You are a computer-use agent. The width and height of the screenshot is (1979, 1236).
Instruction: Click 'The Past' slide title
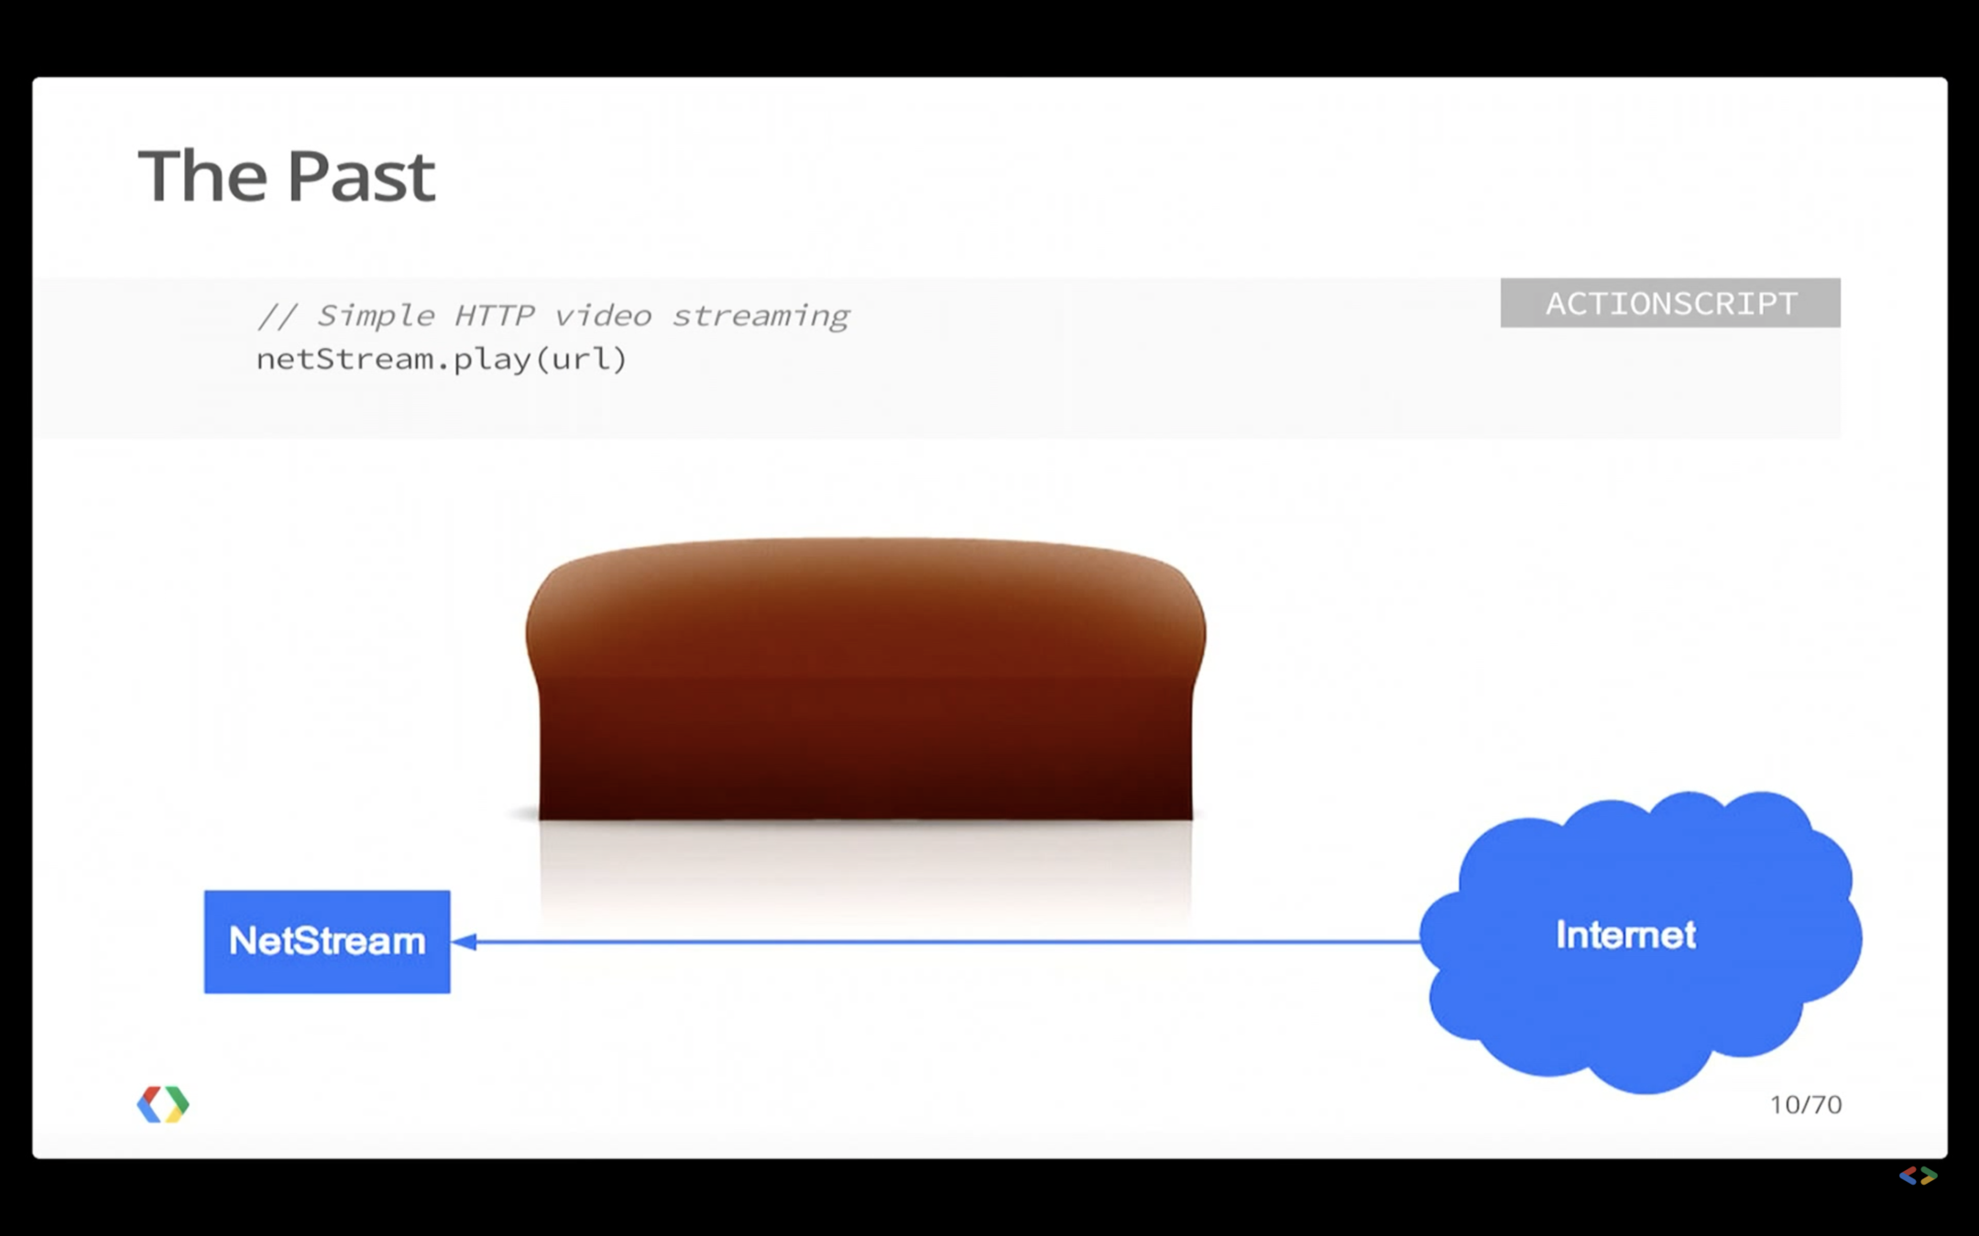pos(287,176)
